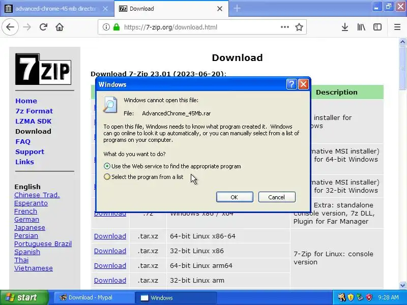The image size is (407, 305).
Task: Open a new tab with plus icon
Action: tap(237, 8)
